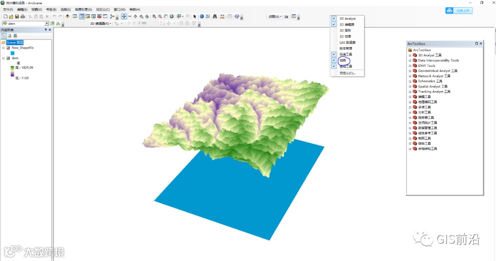This screenshot has height=261, width=496.
Task: Close the ArcToolbox panel
Action: [481, 43]
